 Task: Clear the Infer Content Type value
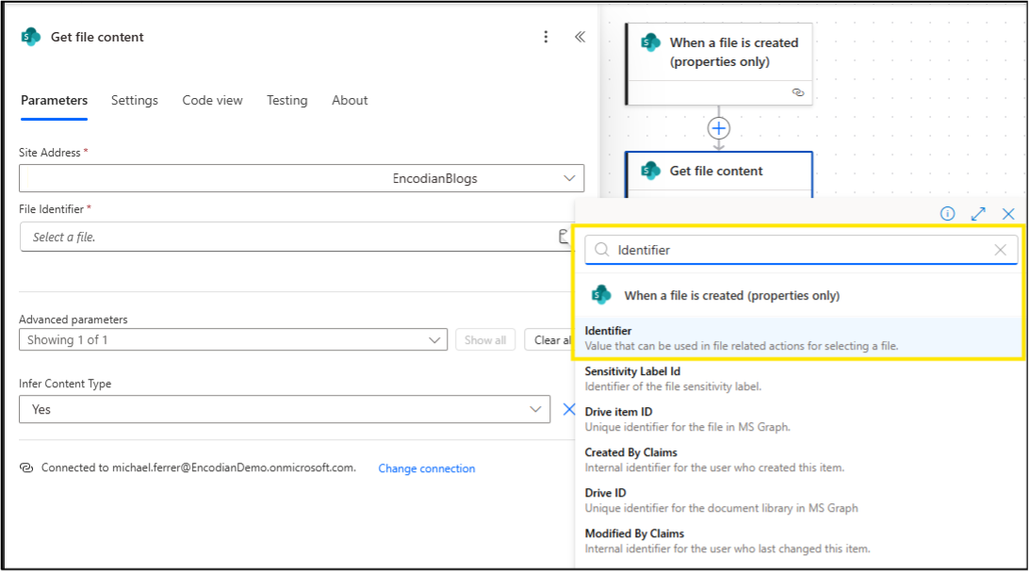pyautogui.click(x=569, y=409)
